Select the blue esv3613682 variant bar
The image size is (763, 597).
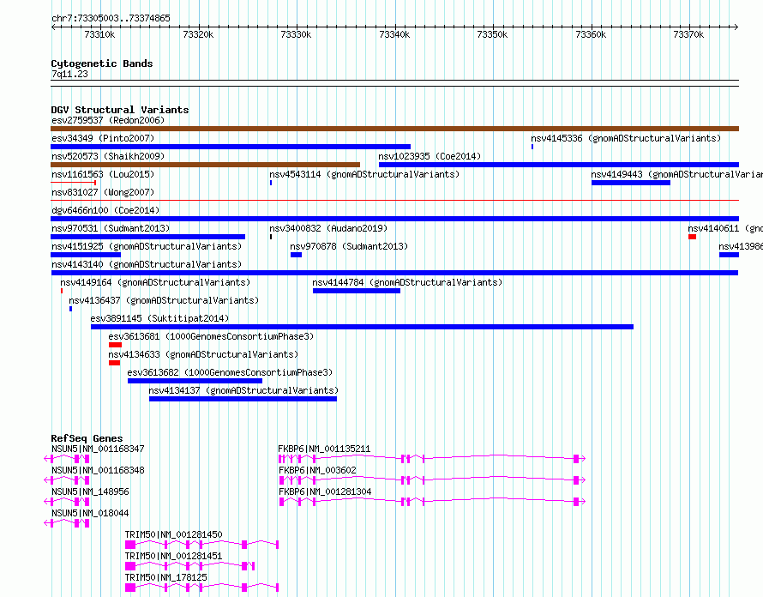click(x=195, y=381)
